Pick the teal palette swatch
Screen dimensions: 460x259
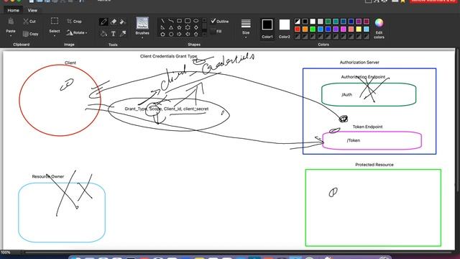336,21
